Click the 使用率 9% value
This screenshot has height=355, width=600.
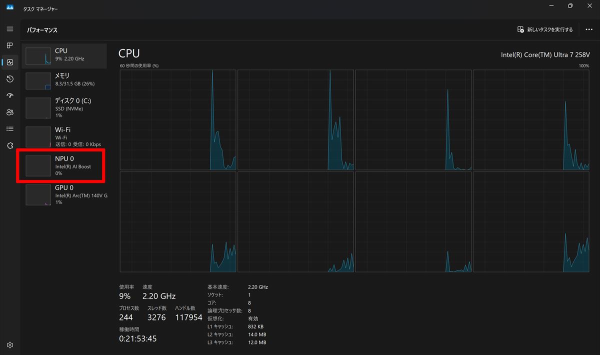pos(124,296)
